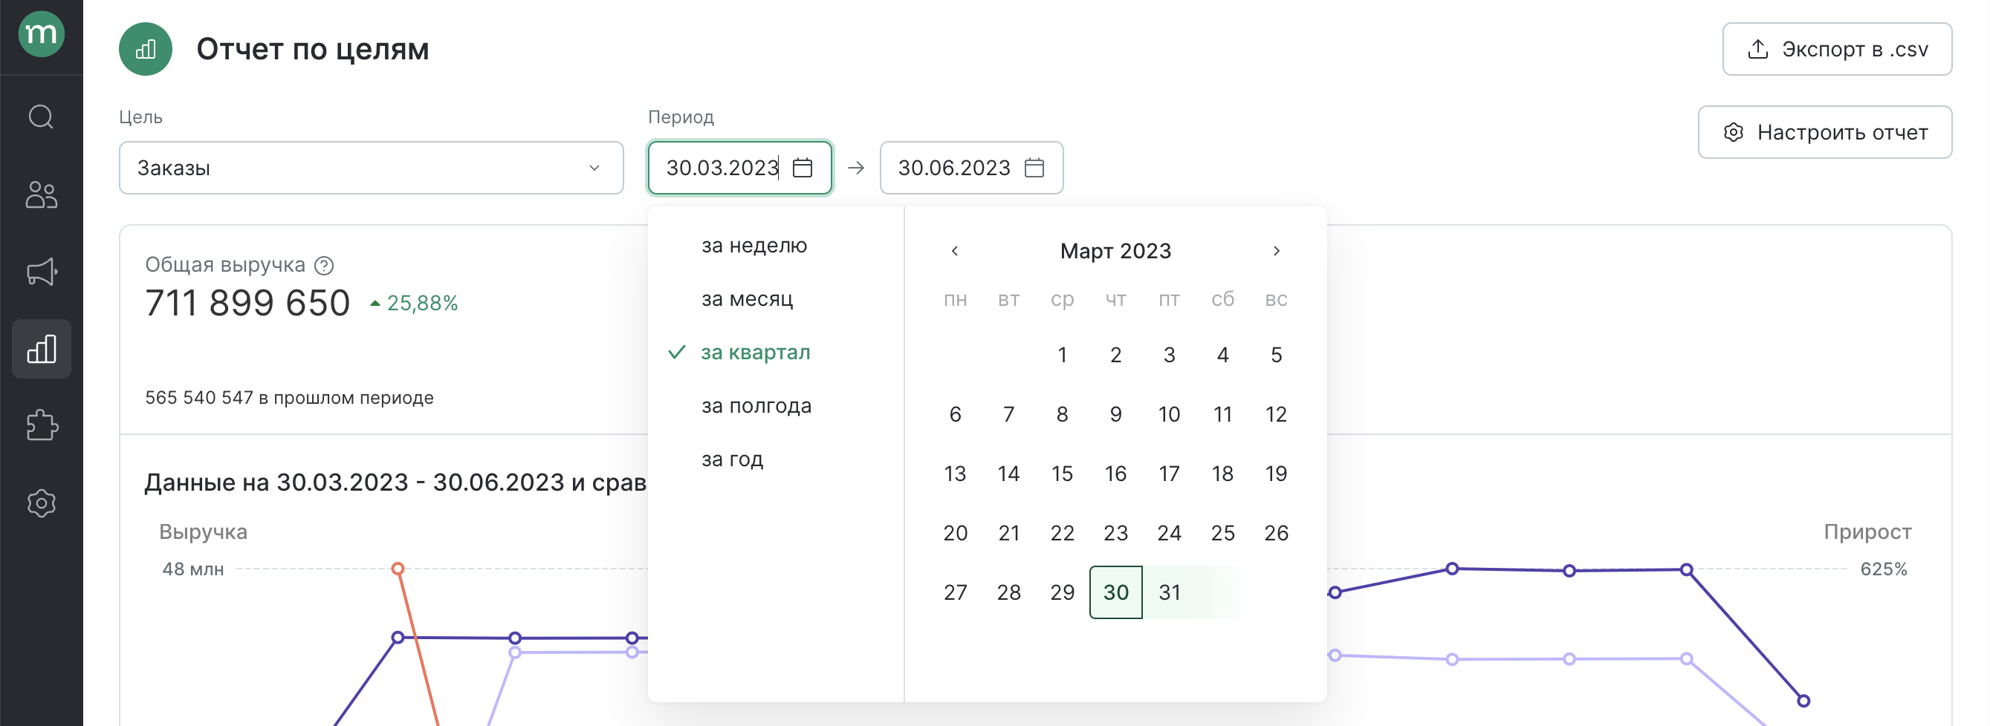Pick March 13 in the calendar
This screenshot has height=726, width=1990.
point(955,474)
